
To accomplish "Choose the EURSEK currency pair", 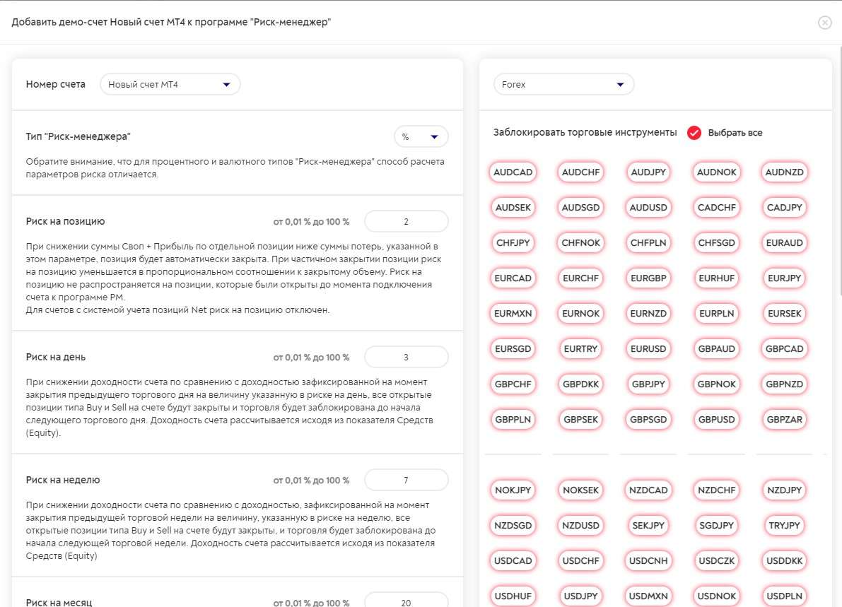I will (x=785, y=314).
